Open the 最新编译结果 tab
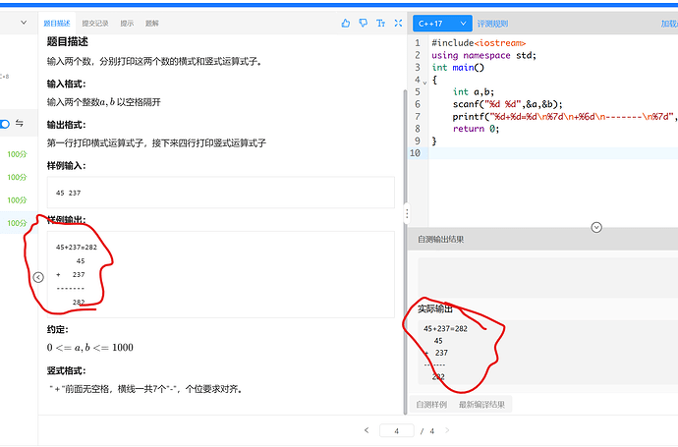Screen dimensions: 678x447 pyautogui.click(x=481, y=405)
